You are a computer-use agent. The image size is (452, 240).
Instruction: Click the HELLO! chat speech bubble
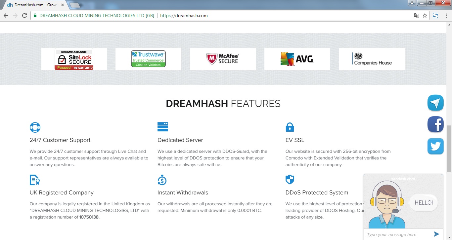(424, 203)
